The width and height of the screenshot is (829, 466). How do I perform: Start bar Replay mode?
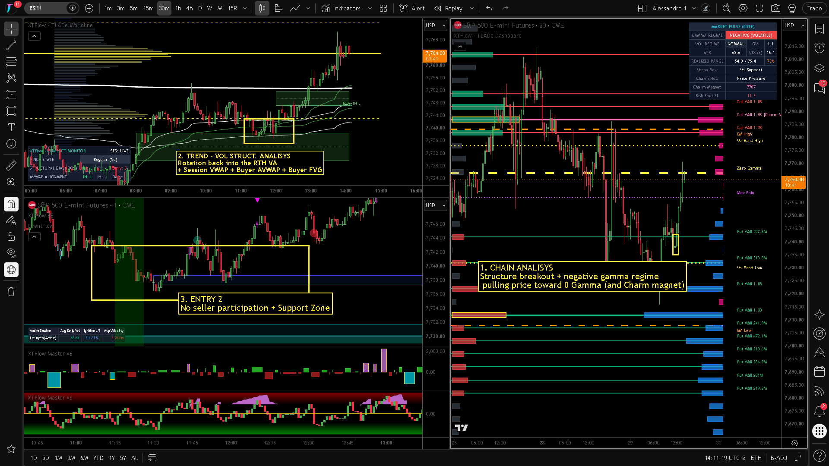(x=448, y=8)
